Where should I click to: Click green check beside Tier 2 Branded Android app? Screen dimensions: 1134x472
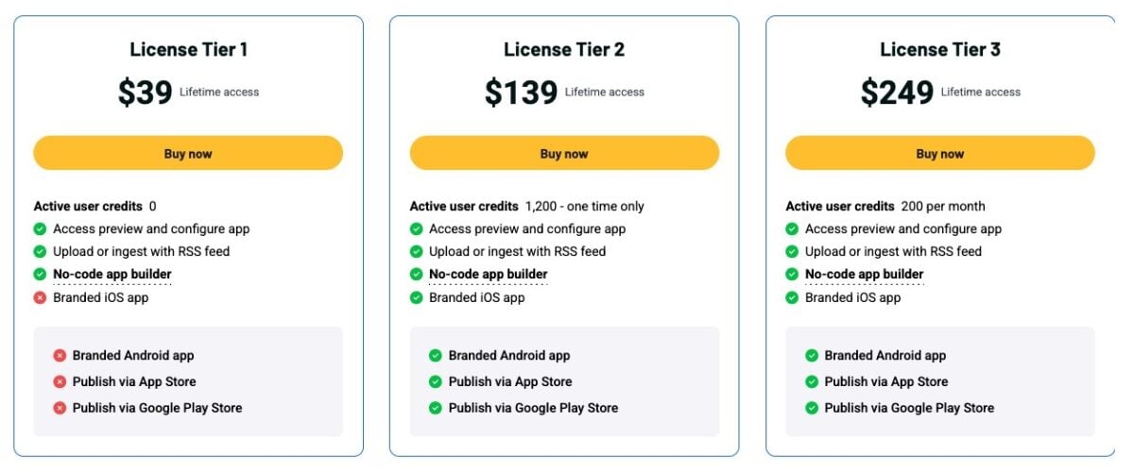click(436, 356)
